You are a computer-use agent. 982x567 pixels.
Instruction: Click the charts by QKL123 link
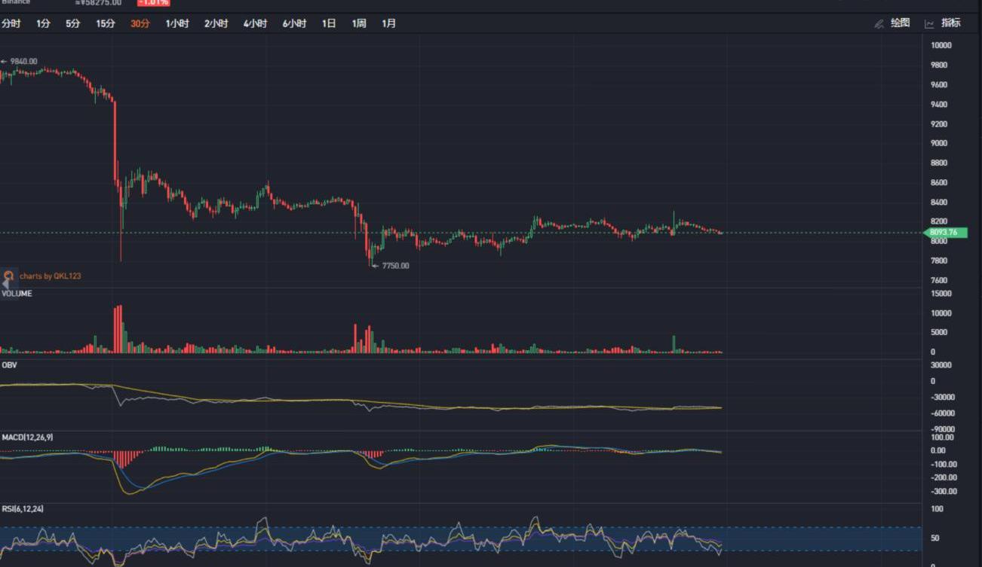coord(50,276)
